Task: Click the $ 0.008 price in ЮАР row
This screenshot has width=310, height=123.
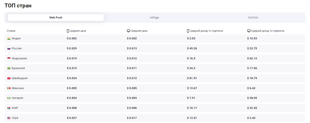Action: (72, 108)
